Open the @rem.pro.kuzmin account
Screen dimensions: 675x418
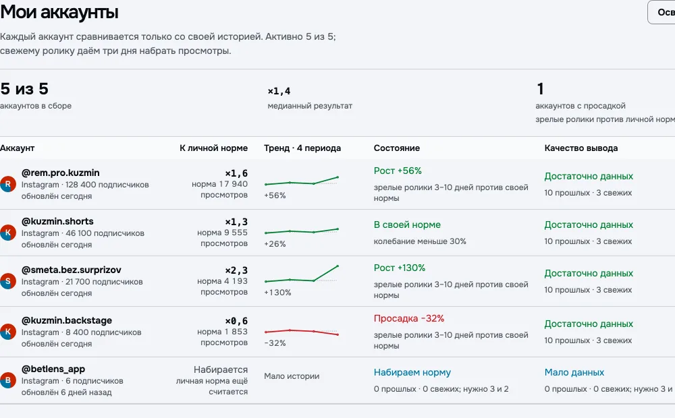(60, 173)
